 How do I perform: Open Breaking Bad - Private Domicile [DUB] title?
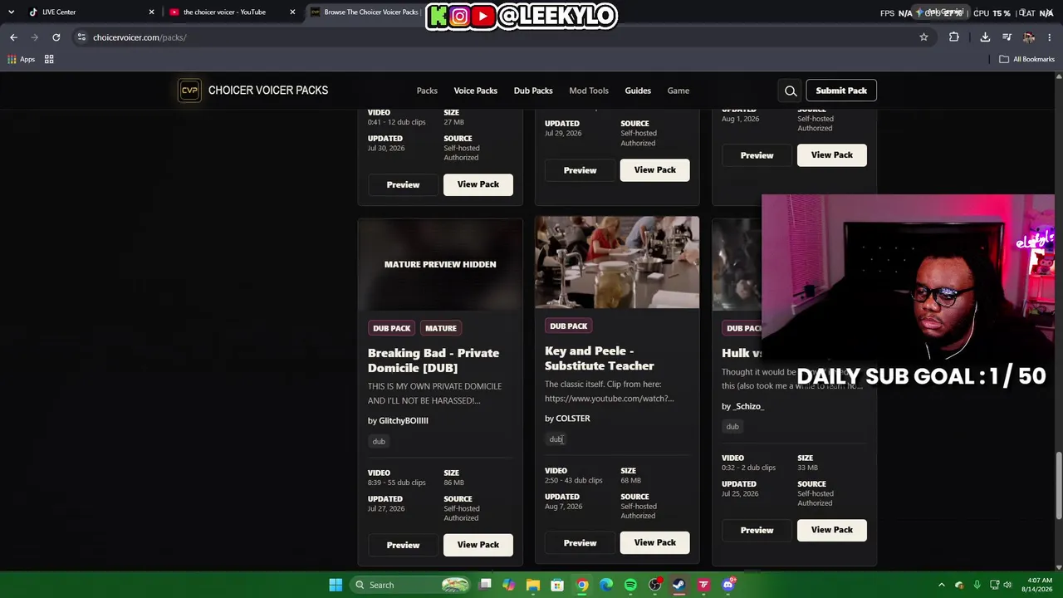point(434,360)
